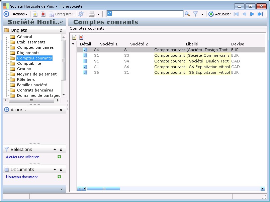Open detail of the S6–S1 row
The height and width of the screenshot is (202, 270).
tap(85, 72)
